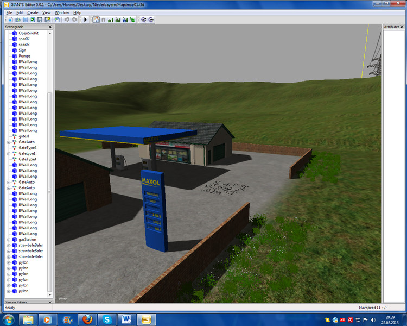Click the Open file toolbar icon
Screen dimensions: 407x326
pyautogui.click(x=18, y=20)
